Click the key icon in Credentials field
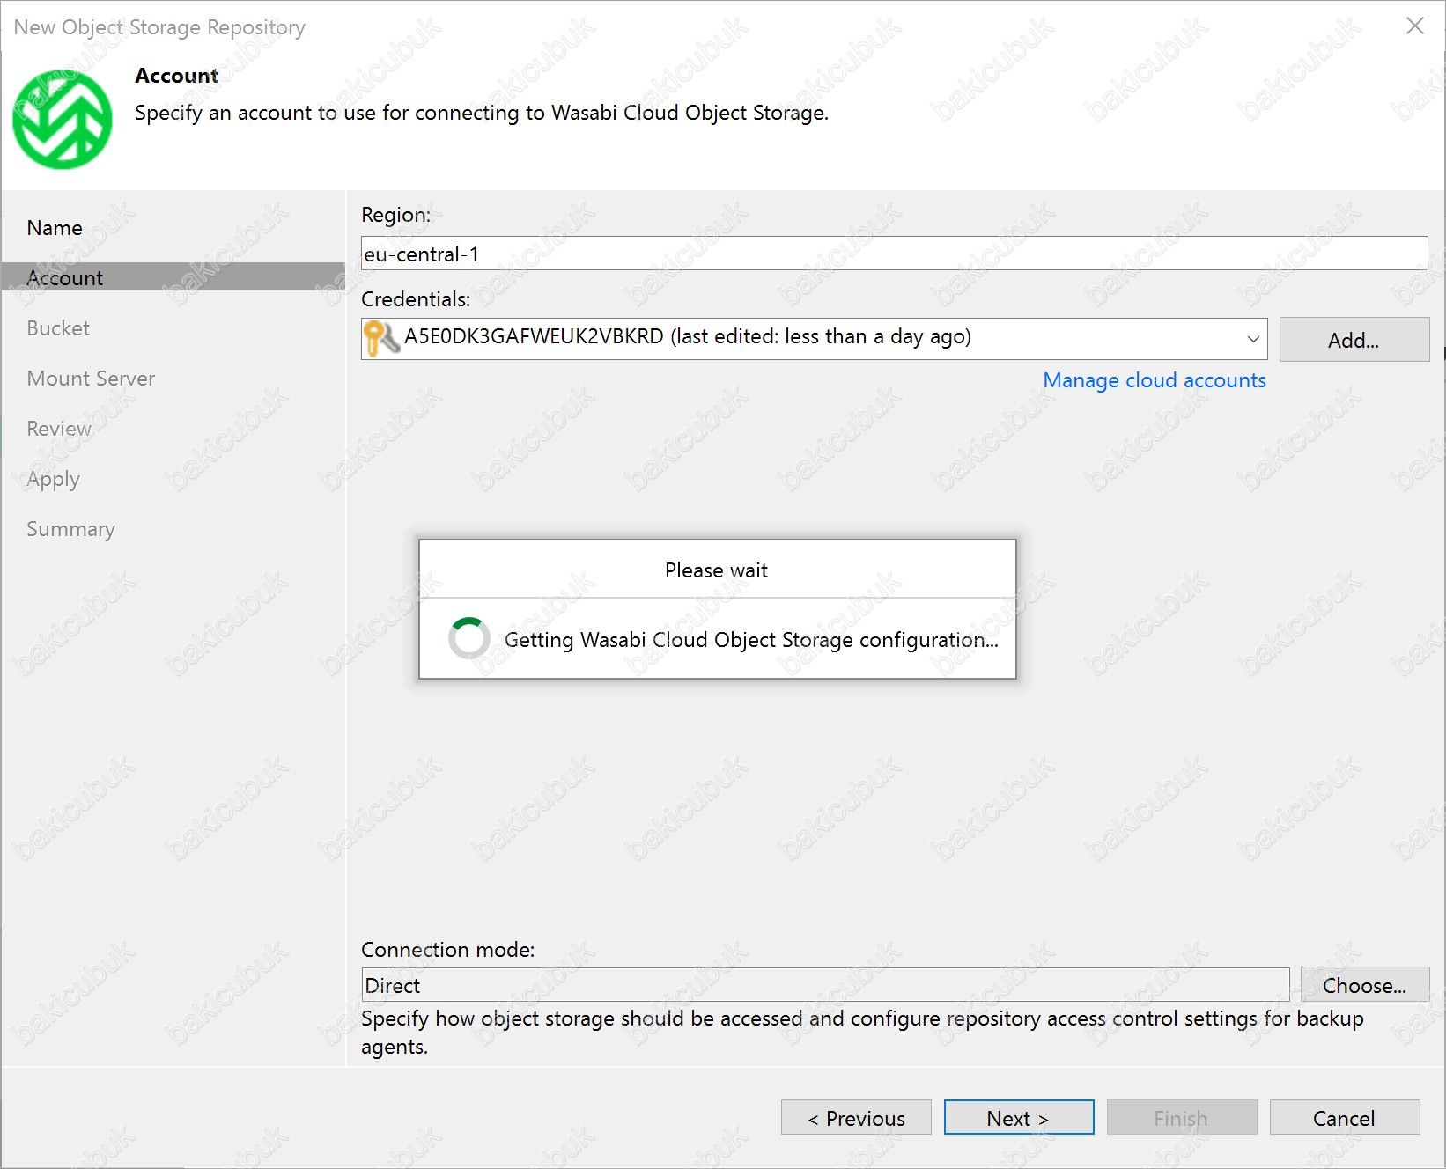The image size is (1446, 1169). tap(380, 338)
